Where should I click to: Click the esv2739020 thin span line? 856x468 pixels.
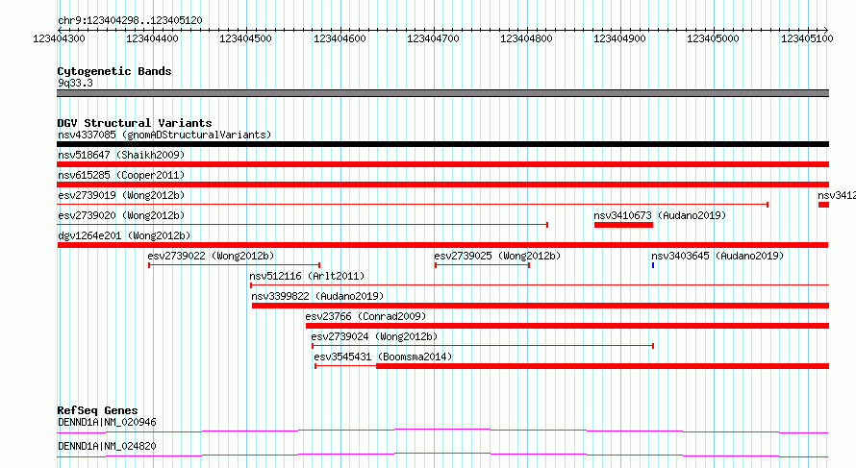pos(302,225)
